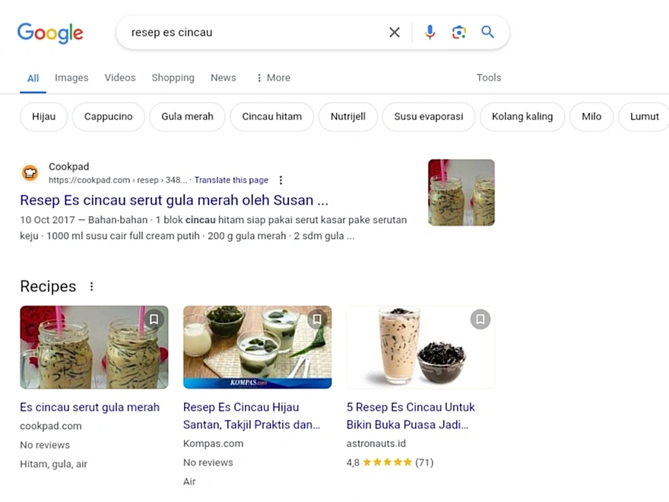The image size is (669, 502).
Task: Click 'Hitam, gula, air' ingredients text
Action: pyautogui.click(x=53, y=464)
